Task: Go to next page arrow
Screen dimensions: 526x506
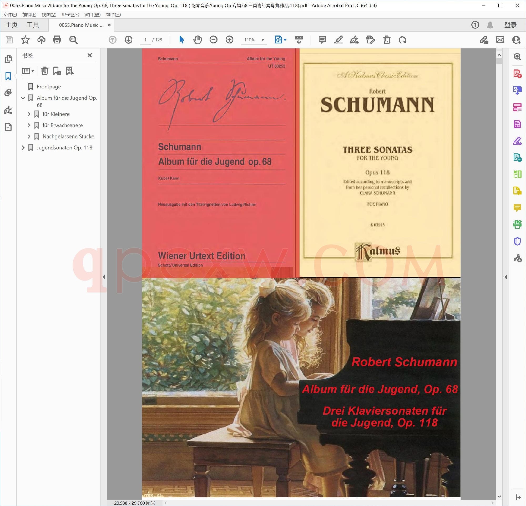Action: click(x=129, y=40)
